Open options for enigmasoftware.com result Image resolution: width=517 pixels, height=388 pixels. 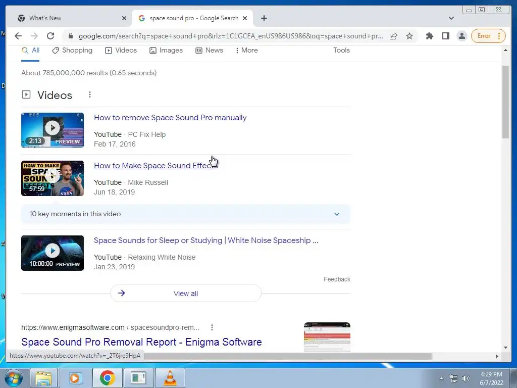pos(212,327)
